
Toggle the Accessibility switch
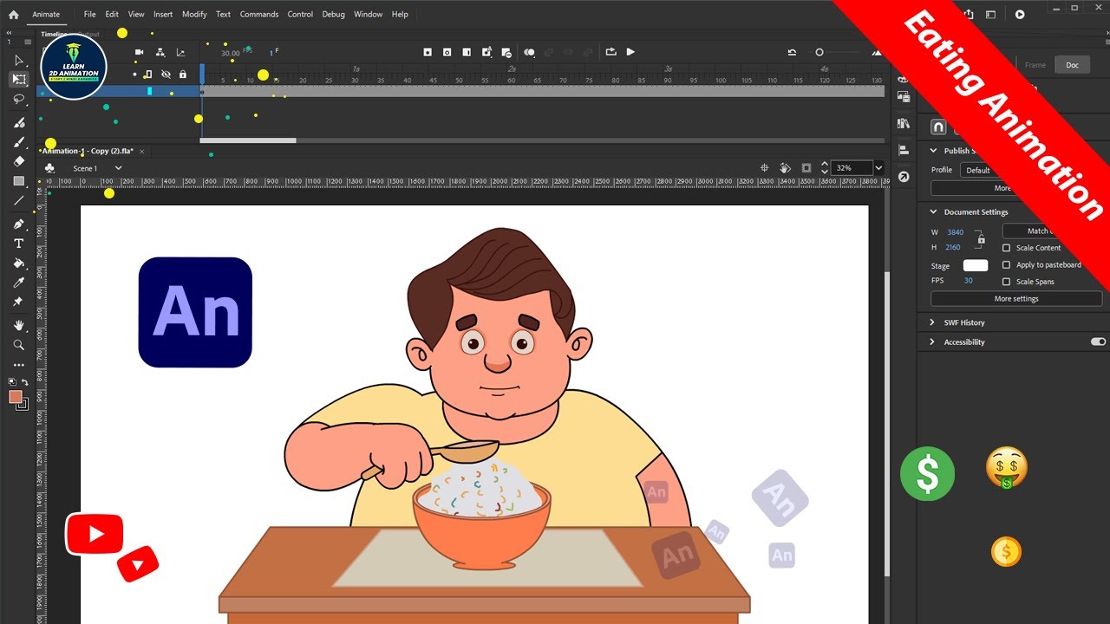[x=1098, y=342]
